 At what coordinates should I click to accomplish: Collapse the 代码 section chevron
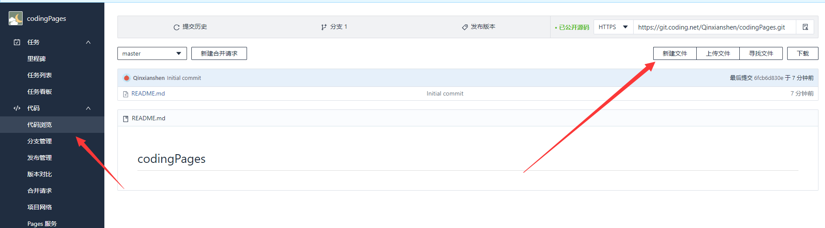tap(88, 108)
